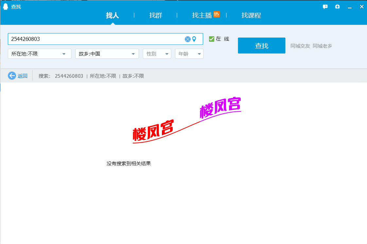Close the 查找 window

(x=362, y=7)
